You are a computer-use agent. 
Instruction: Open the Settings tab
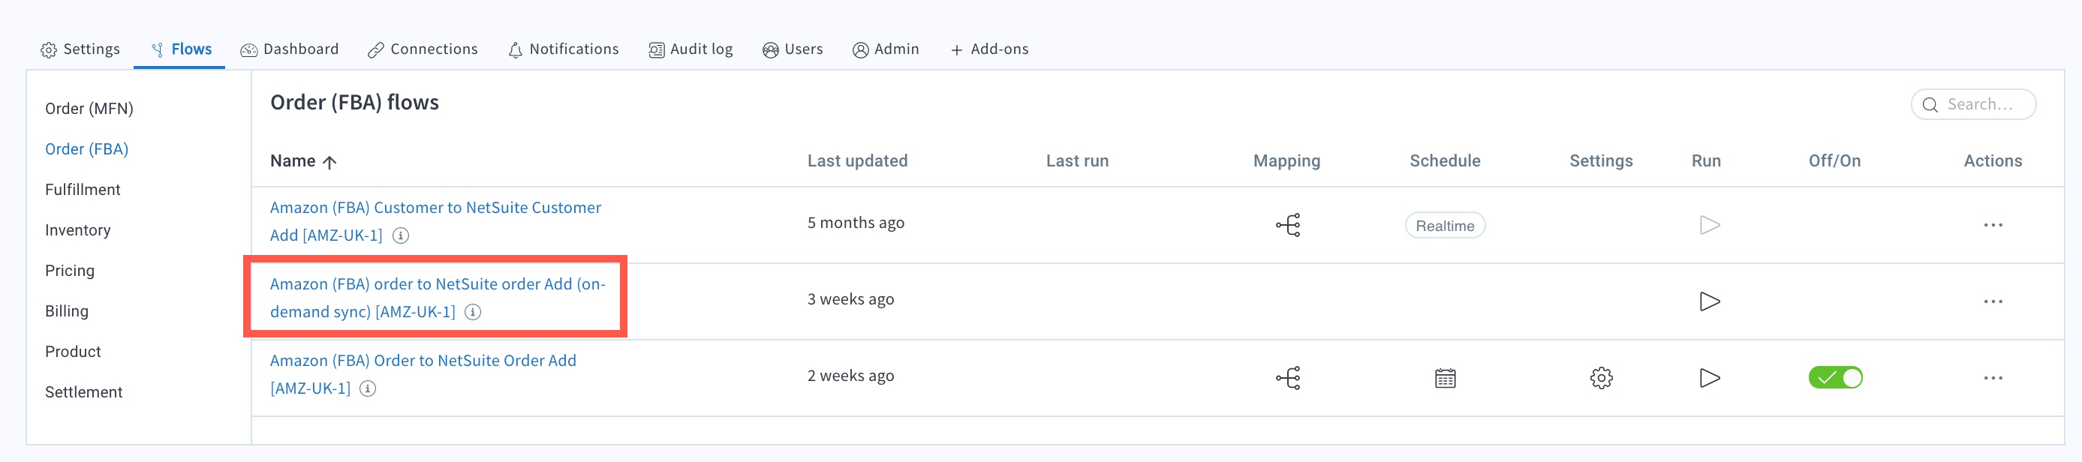[x=80, y=49]
